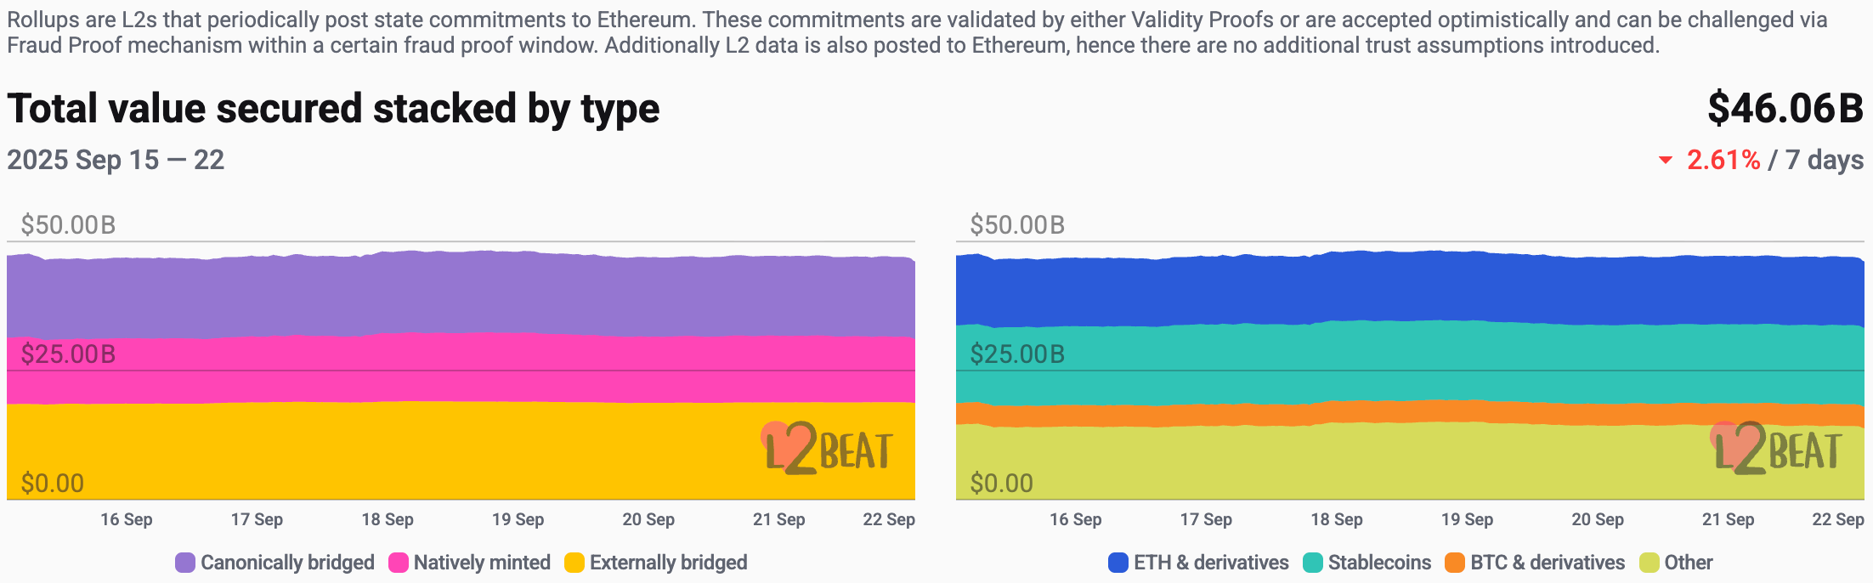Click the teal Stablecoins legend swatch
This screenshot has width=1873, height=583.
[x=1313, y=563]
